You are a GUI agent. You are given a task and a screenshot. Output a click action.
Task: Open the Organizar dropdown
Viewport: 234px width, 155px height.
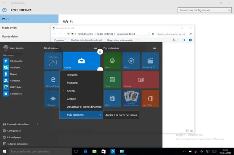point(60,40)
